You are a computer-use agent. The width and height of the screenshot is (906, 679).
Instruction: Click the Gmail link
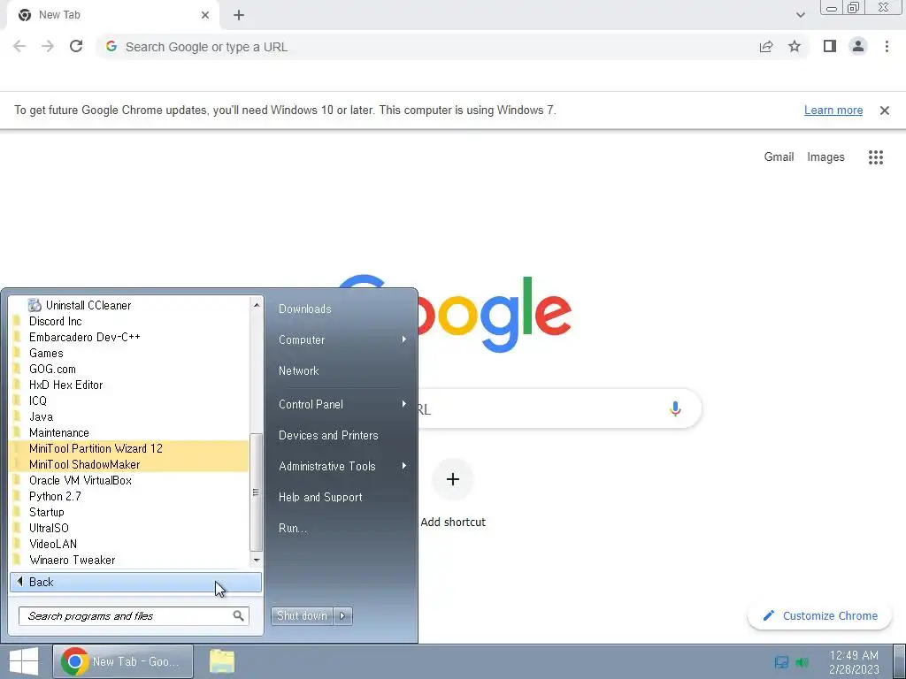779,157
